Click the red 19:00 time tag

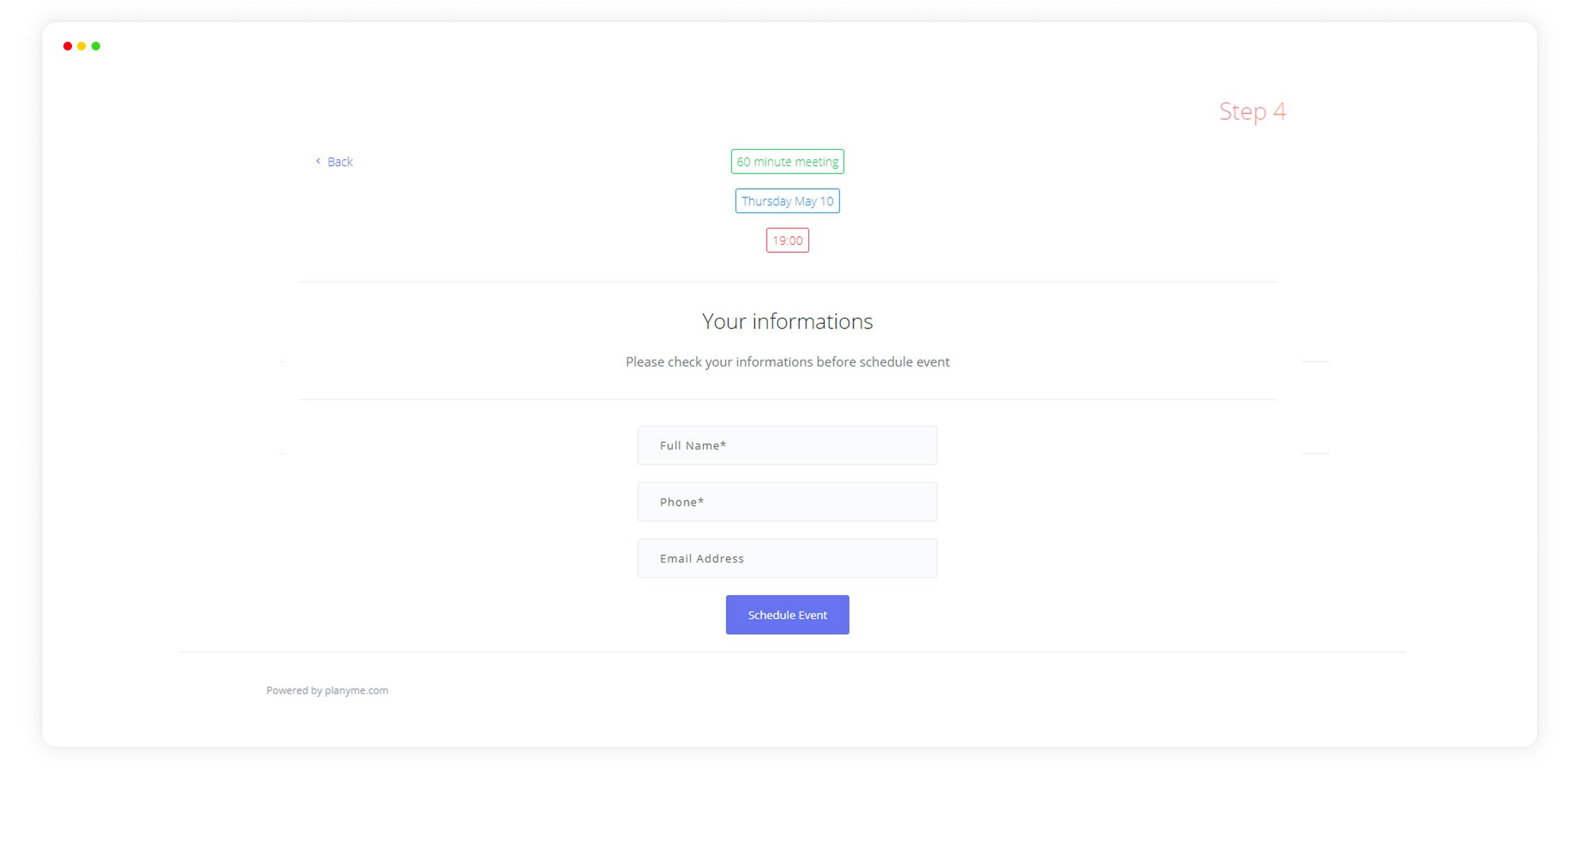(787, 241)
